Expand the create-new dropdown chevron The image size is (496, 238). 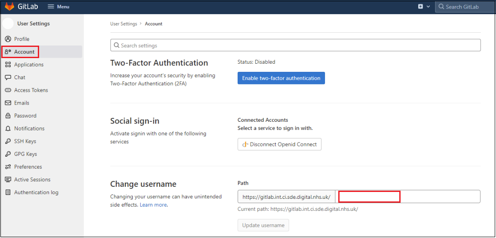[429, 6]
